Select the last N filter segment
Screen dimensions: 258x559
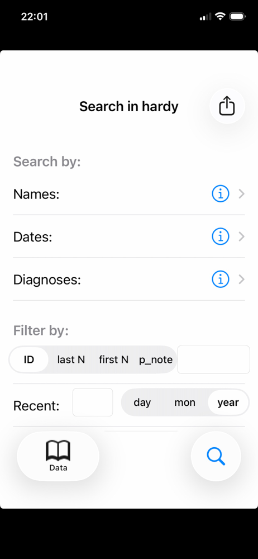coord(71,359)
